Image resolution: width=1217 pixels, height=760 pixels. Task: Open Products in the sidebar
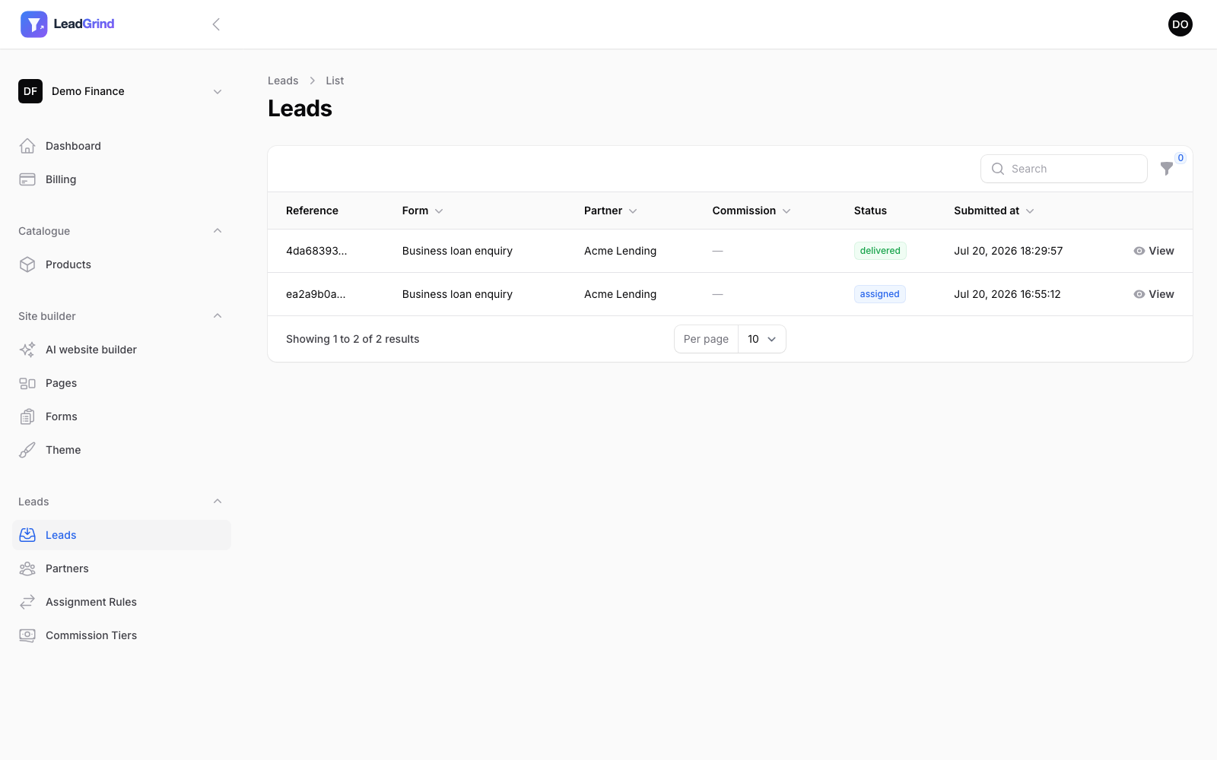click(122, 264)
